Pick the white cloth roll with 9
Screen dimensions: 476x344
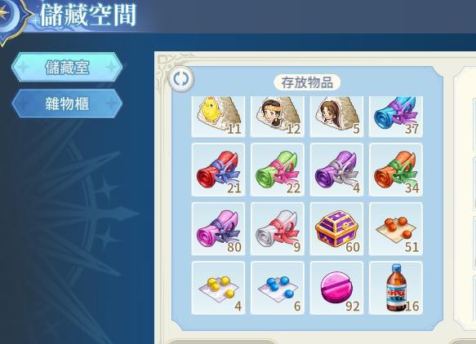click(x=278, y=229)
